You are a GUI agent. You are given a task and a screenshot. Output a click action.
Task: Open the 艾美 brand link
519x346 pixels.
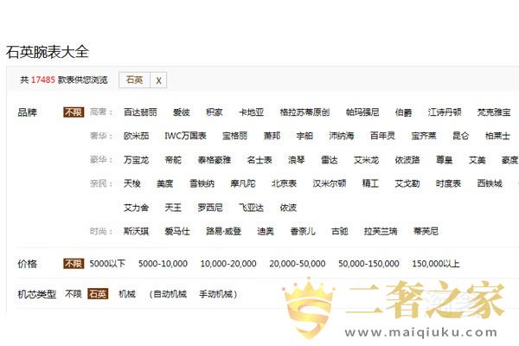(x=477, y=160)
